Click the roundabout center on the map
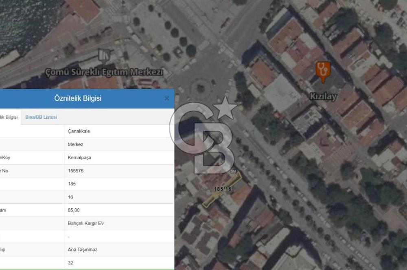Screen dimensions: 407x270 click(201, 87)
